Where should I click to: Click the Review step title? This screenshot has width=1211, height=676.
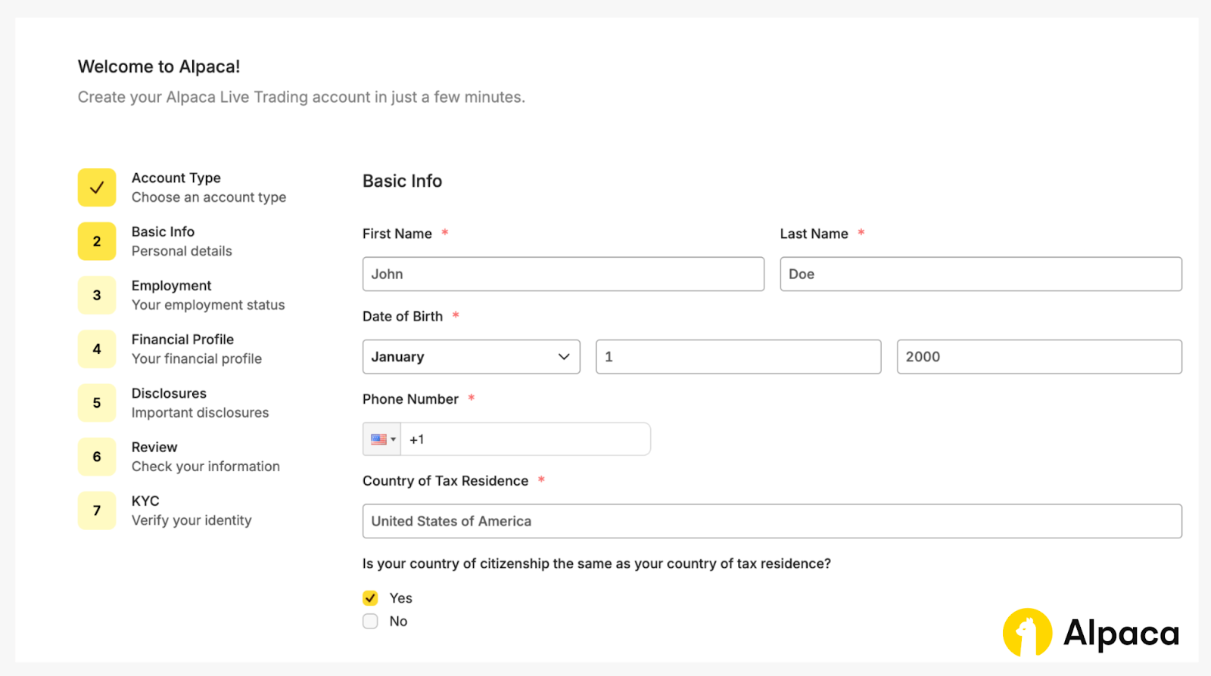coord(154,447)
